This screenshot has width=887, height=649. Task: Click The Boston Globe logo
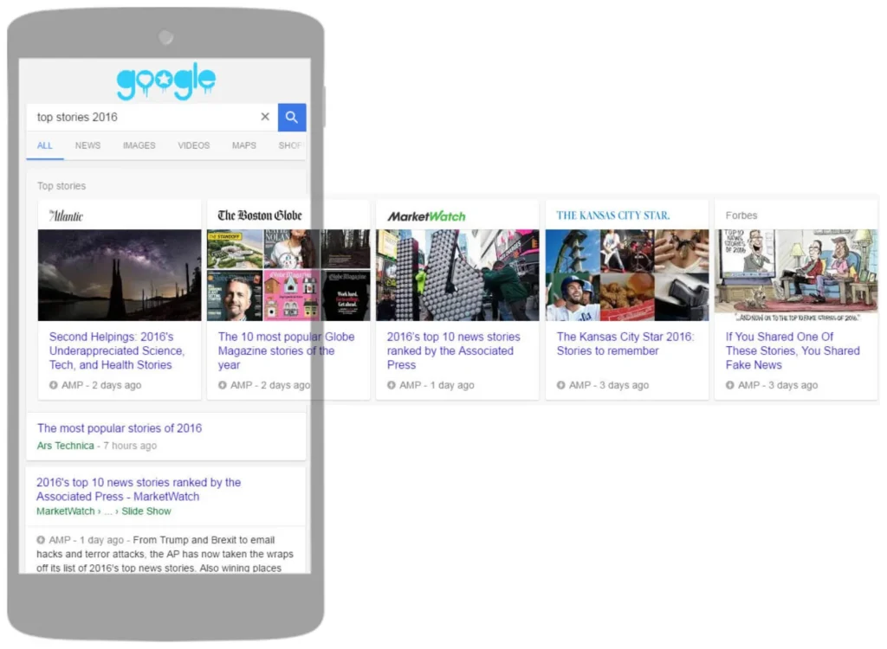259,215
